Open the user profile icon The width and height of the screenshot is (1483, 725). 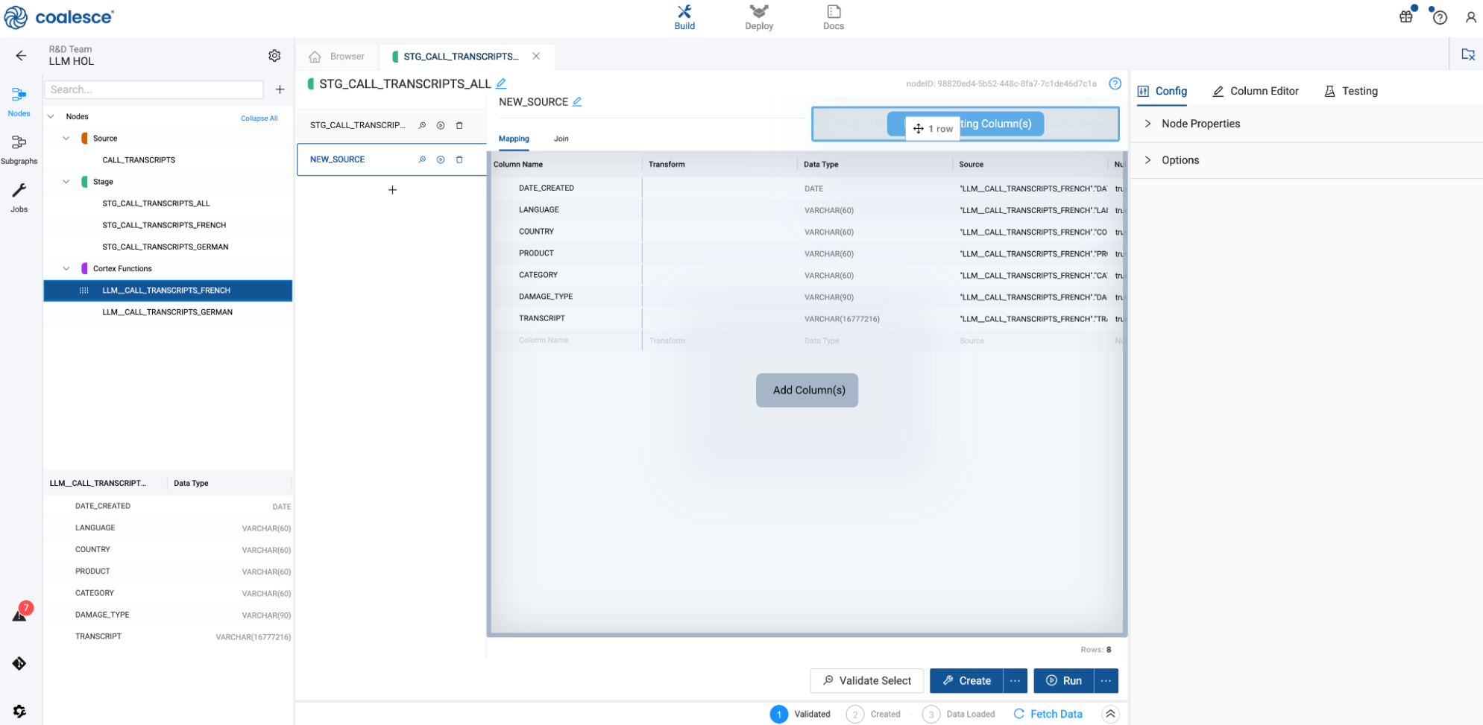[1470, 17]
